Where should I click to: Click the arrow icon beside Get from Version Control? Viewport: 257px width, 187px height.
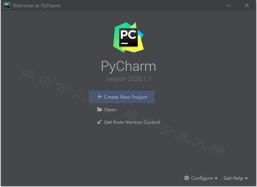point(99,122)
